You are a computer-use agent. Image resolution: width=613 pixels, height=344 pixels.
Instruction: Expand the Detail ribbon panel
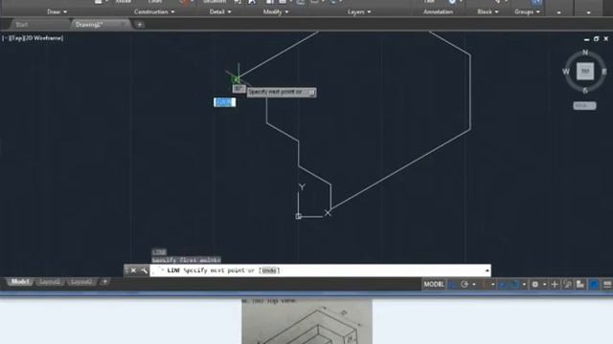[220, 11]
